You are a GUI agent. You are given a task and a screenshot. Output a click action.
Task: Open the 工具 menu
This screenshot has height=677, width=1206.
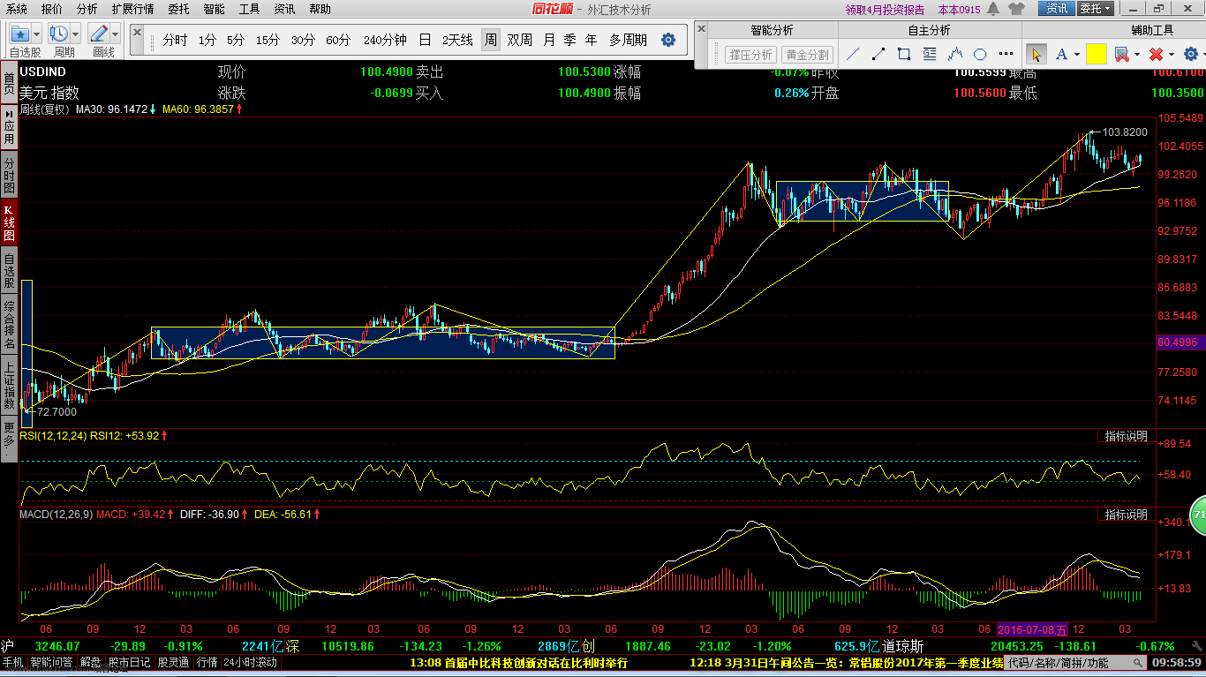(x=249, y=9)
